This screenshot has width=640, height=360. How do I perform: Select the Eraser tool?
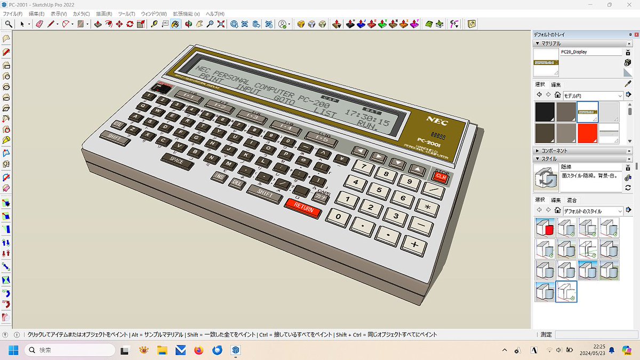pos(38,24)
